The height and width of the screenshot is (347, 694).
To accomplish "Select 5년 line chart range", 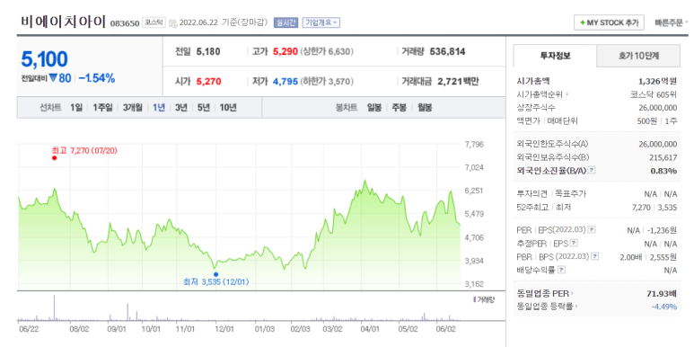I will (204, 108).
